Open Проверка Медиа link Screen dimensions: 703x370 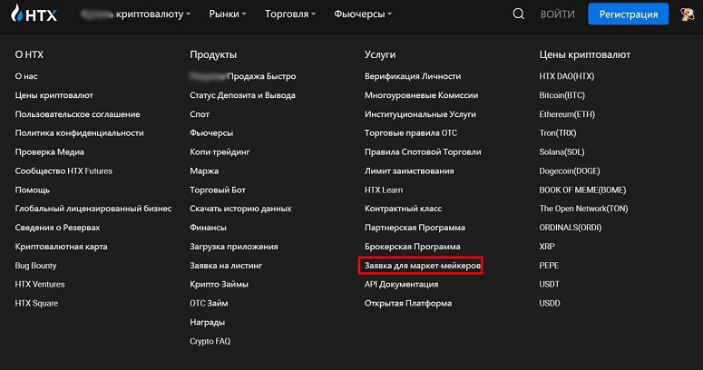49,152
